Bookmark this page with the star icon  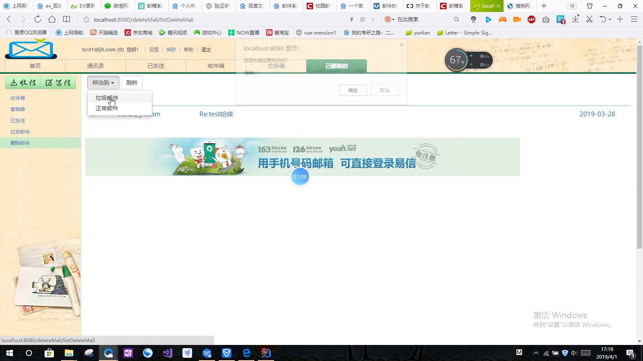[86, 19]
